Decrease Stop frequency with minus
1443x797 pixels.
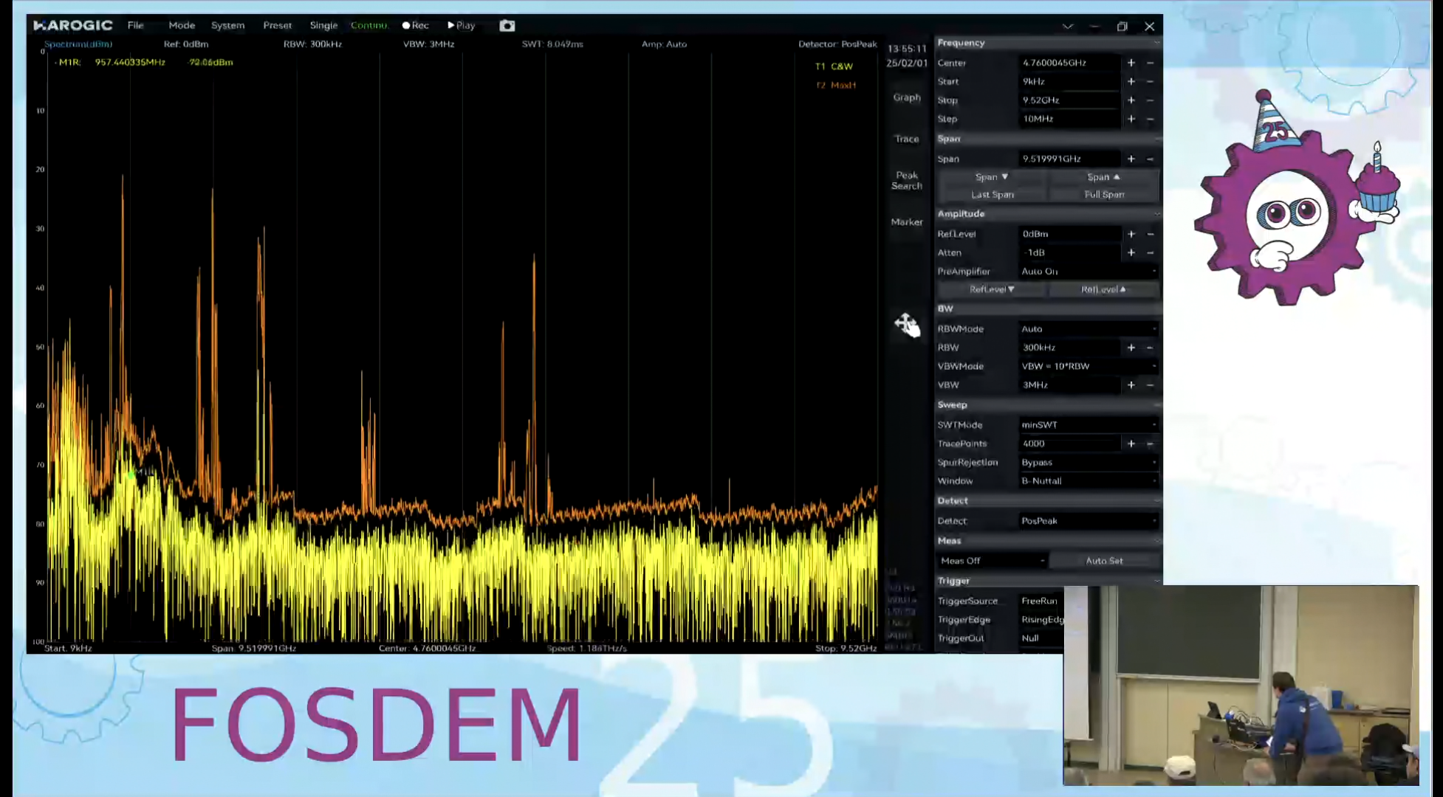point(1150,100)
